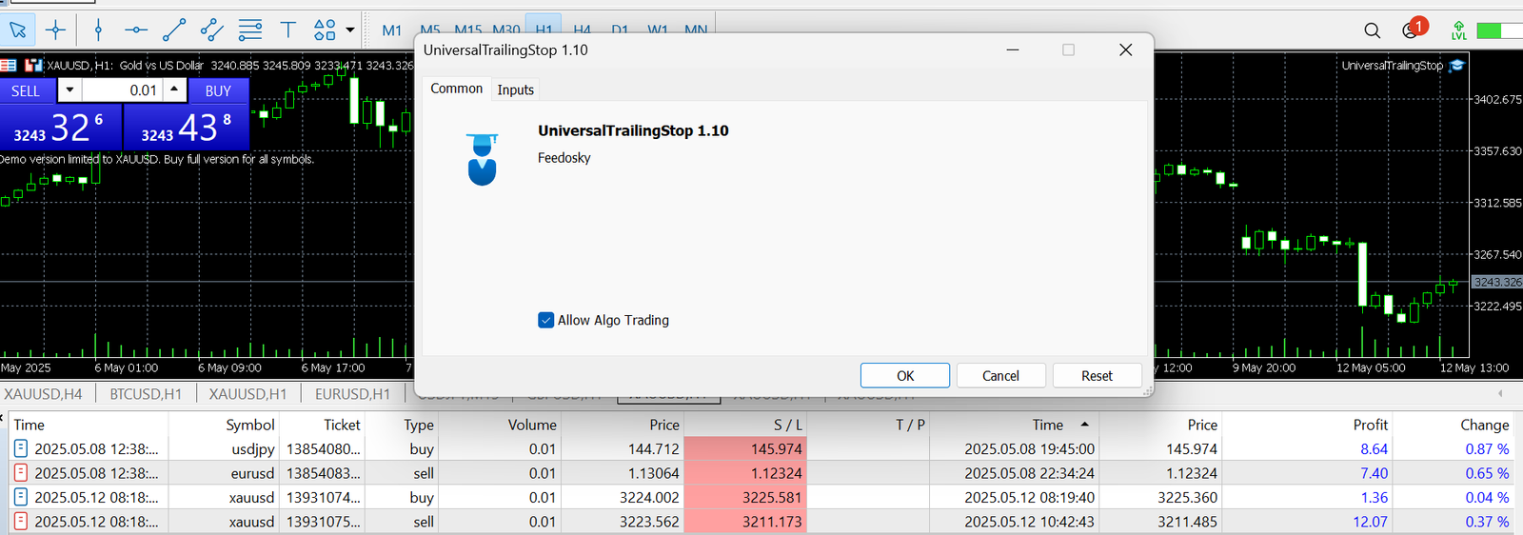The width and height of the screenshot is (1523, 535).
Task: Click the 3243 43 buy price tile
Action: point(187,127)
